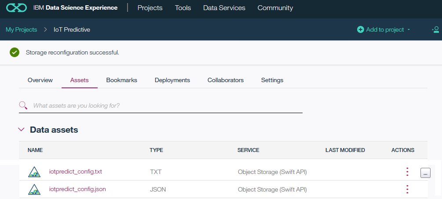Viewport: 442px width, 199px height.
Task: Open the Tools menu
Action: pos(183,8)
